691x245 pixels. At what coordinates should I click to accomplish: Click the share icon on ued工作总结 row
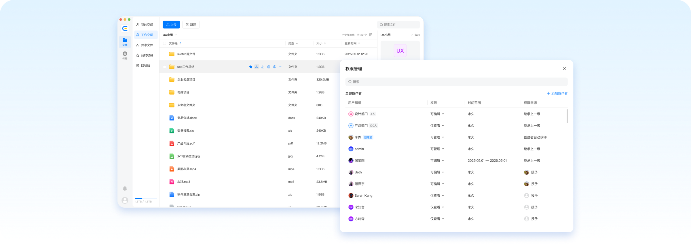pos(257,67)
